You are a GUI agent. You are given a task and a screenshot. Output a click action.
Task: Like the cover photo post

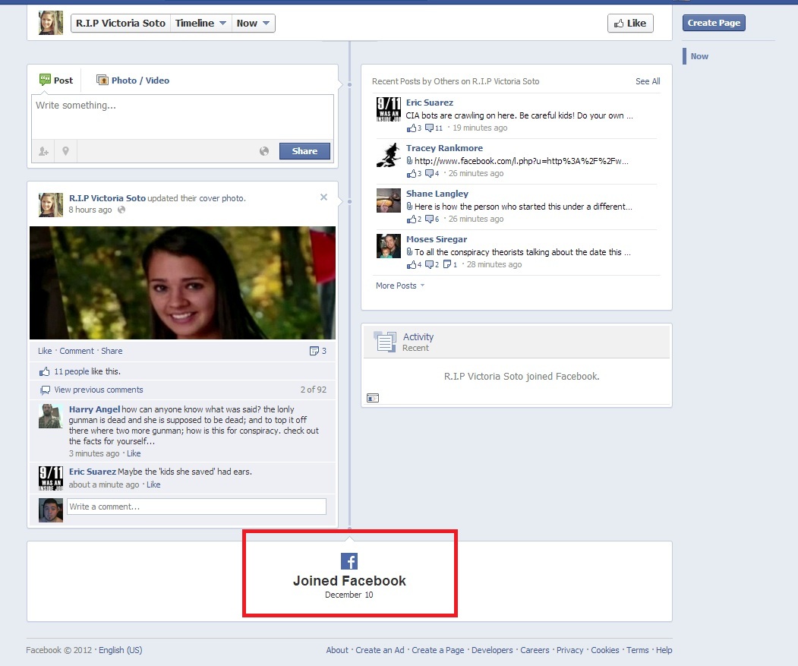[45, 351]
